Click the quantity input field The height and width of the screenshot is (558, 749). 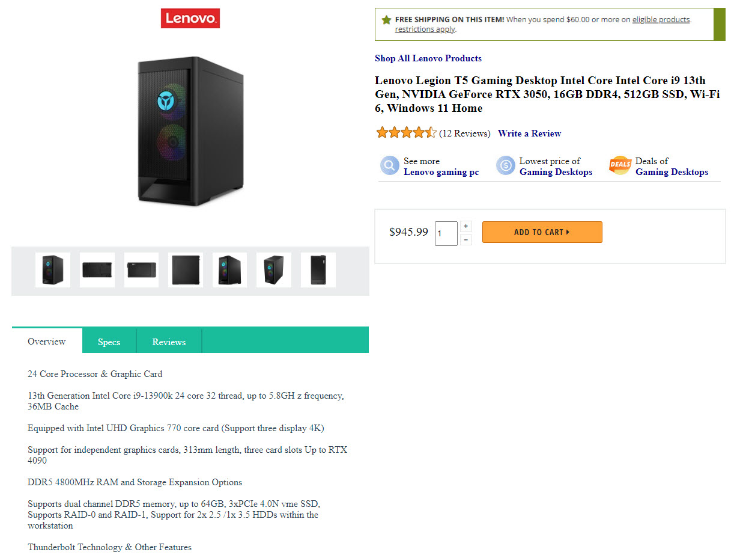[446, 233]
